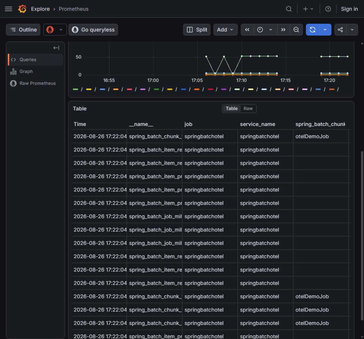
Task: Click Explore in the breadcrumb
Action: [x=40, y=9]
